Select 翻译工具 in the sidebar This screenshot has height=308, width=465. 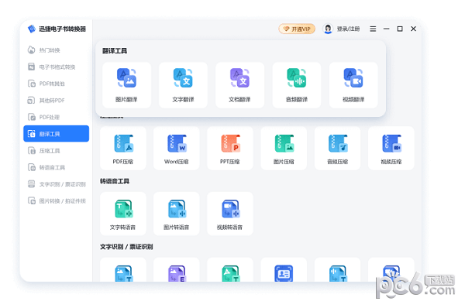tap(56, 134)
